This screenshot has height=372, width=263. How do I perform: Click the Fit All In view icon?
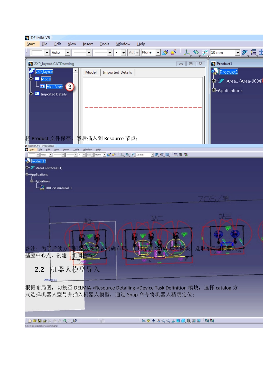click(x=148, y=321)
